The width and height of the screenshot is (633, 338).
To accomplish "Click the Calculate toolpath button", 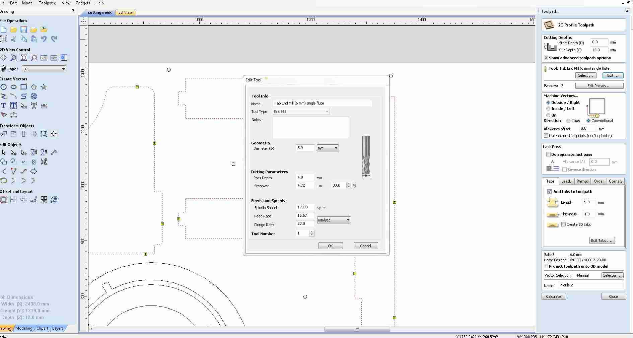I will 554,296.
